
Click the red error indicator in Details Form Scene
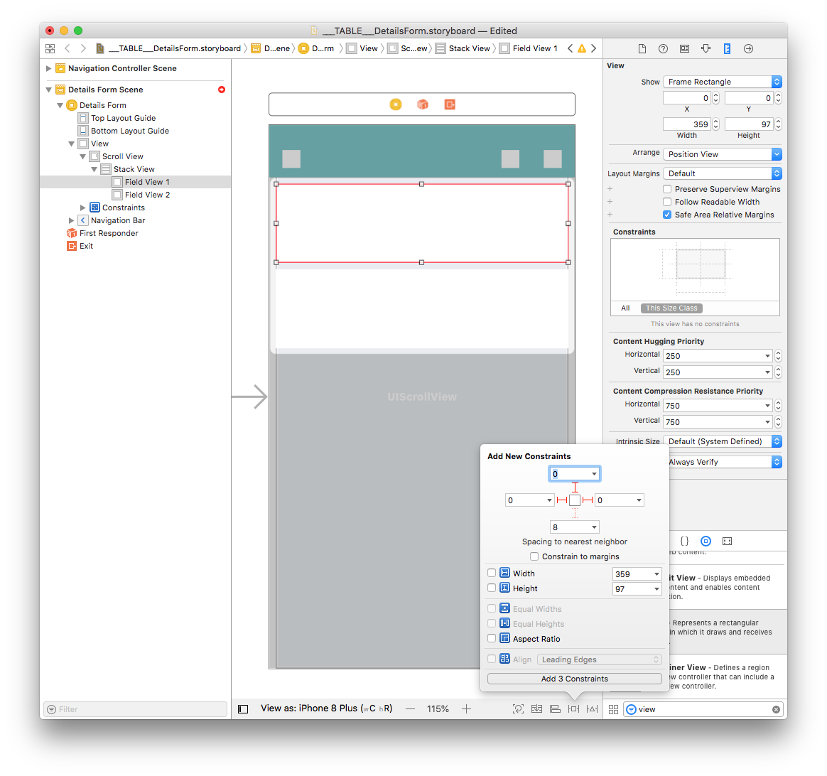click(222, 90)
